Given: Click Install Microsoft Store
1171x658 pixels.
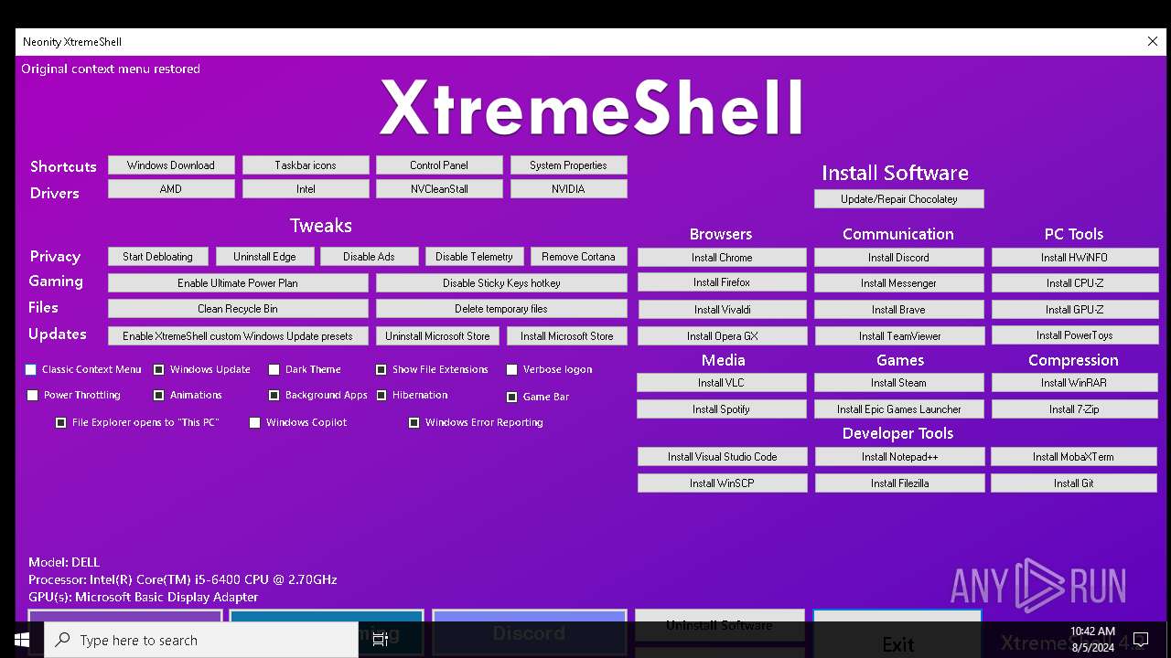Looking at the screenshot, I should (x=567, y=336).
